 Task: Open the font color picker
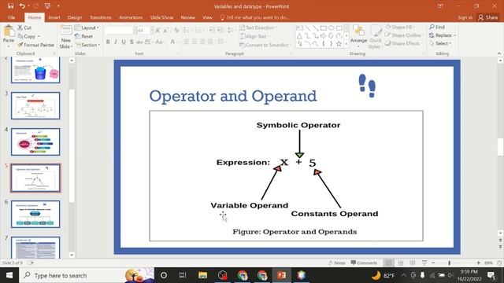point(173,42)
